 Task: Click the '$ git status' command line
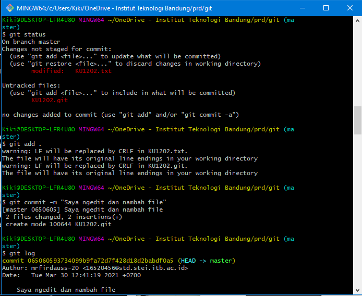click(x=24, y=34)
